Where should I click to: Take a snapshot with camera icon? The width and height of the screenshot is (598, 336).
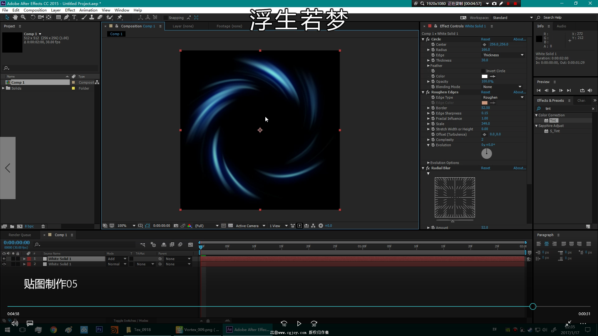pyautogui.click(x=176, y=226)
